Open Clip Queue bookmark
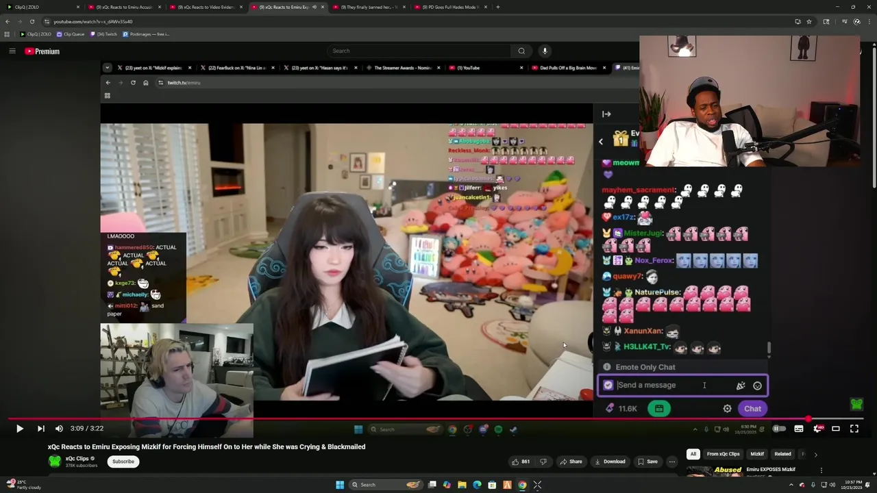877x493 pixels. coord(71,34)
